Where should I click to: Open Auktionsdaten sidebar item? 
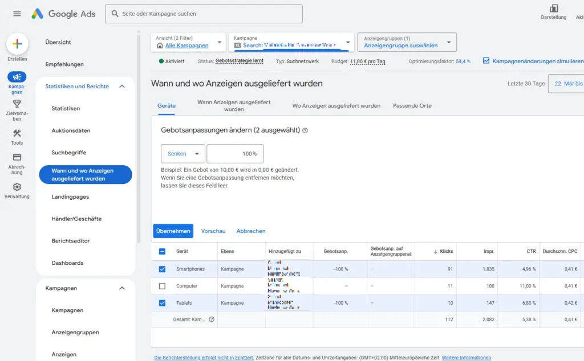coord(71,130)
